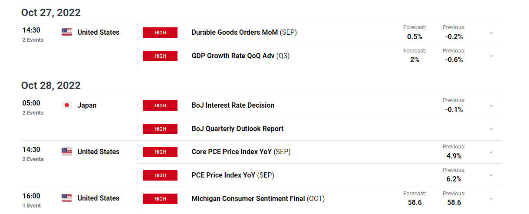The height and width of the screenshot is (214, 529).
Task: Expand the BoJ Quarterly Outlook Report row
Action: 491,129
